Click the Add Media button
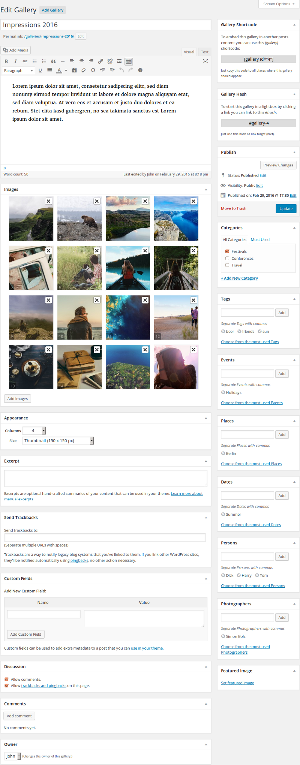300x765 pixels. 16,50
